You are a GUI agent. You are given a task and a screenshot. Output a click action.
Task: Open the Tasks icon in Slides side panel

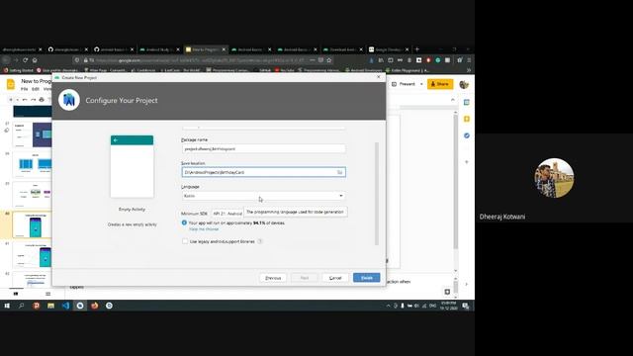pos(467,135)
